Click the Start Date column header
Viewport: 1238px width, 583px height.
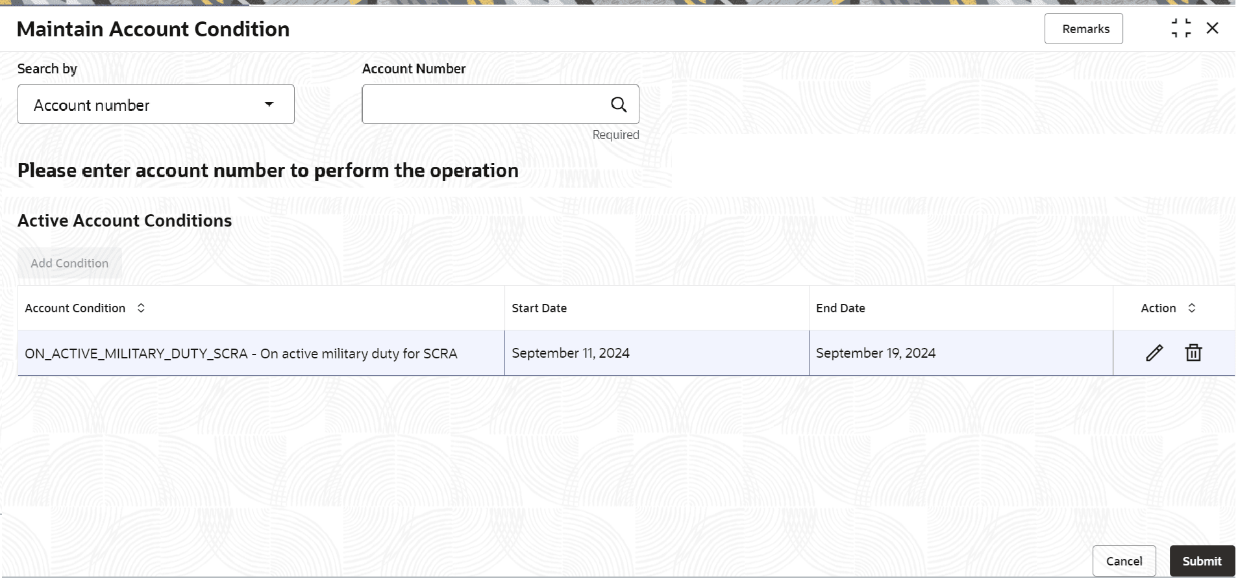539,308
